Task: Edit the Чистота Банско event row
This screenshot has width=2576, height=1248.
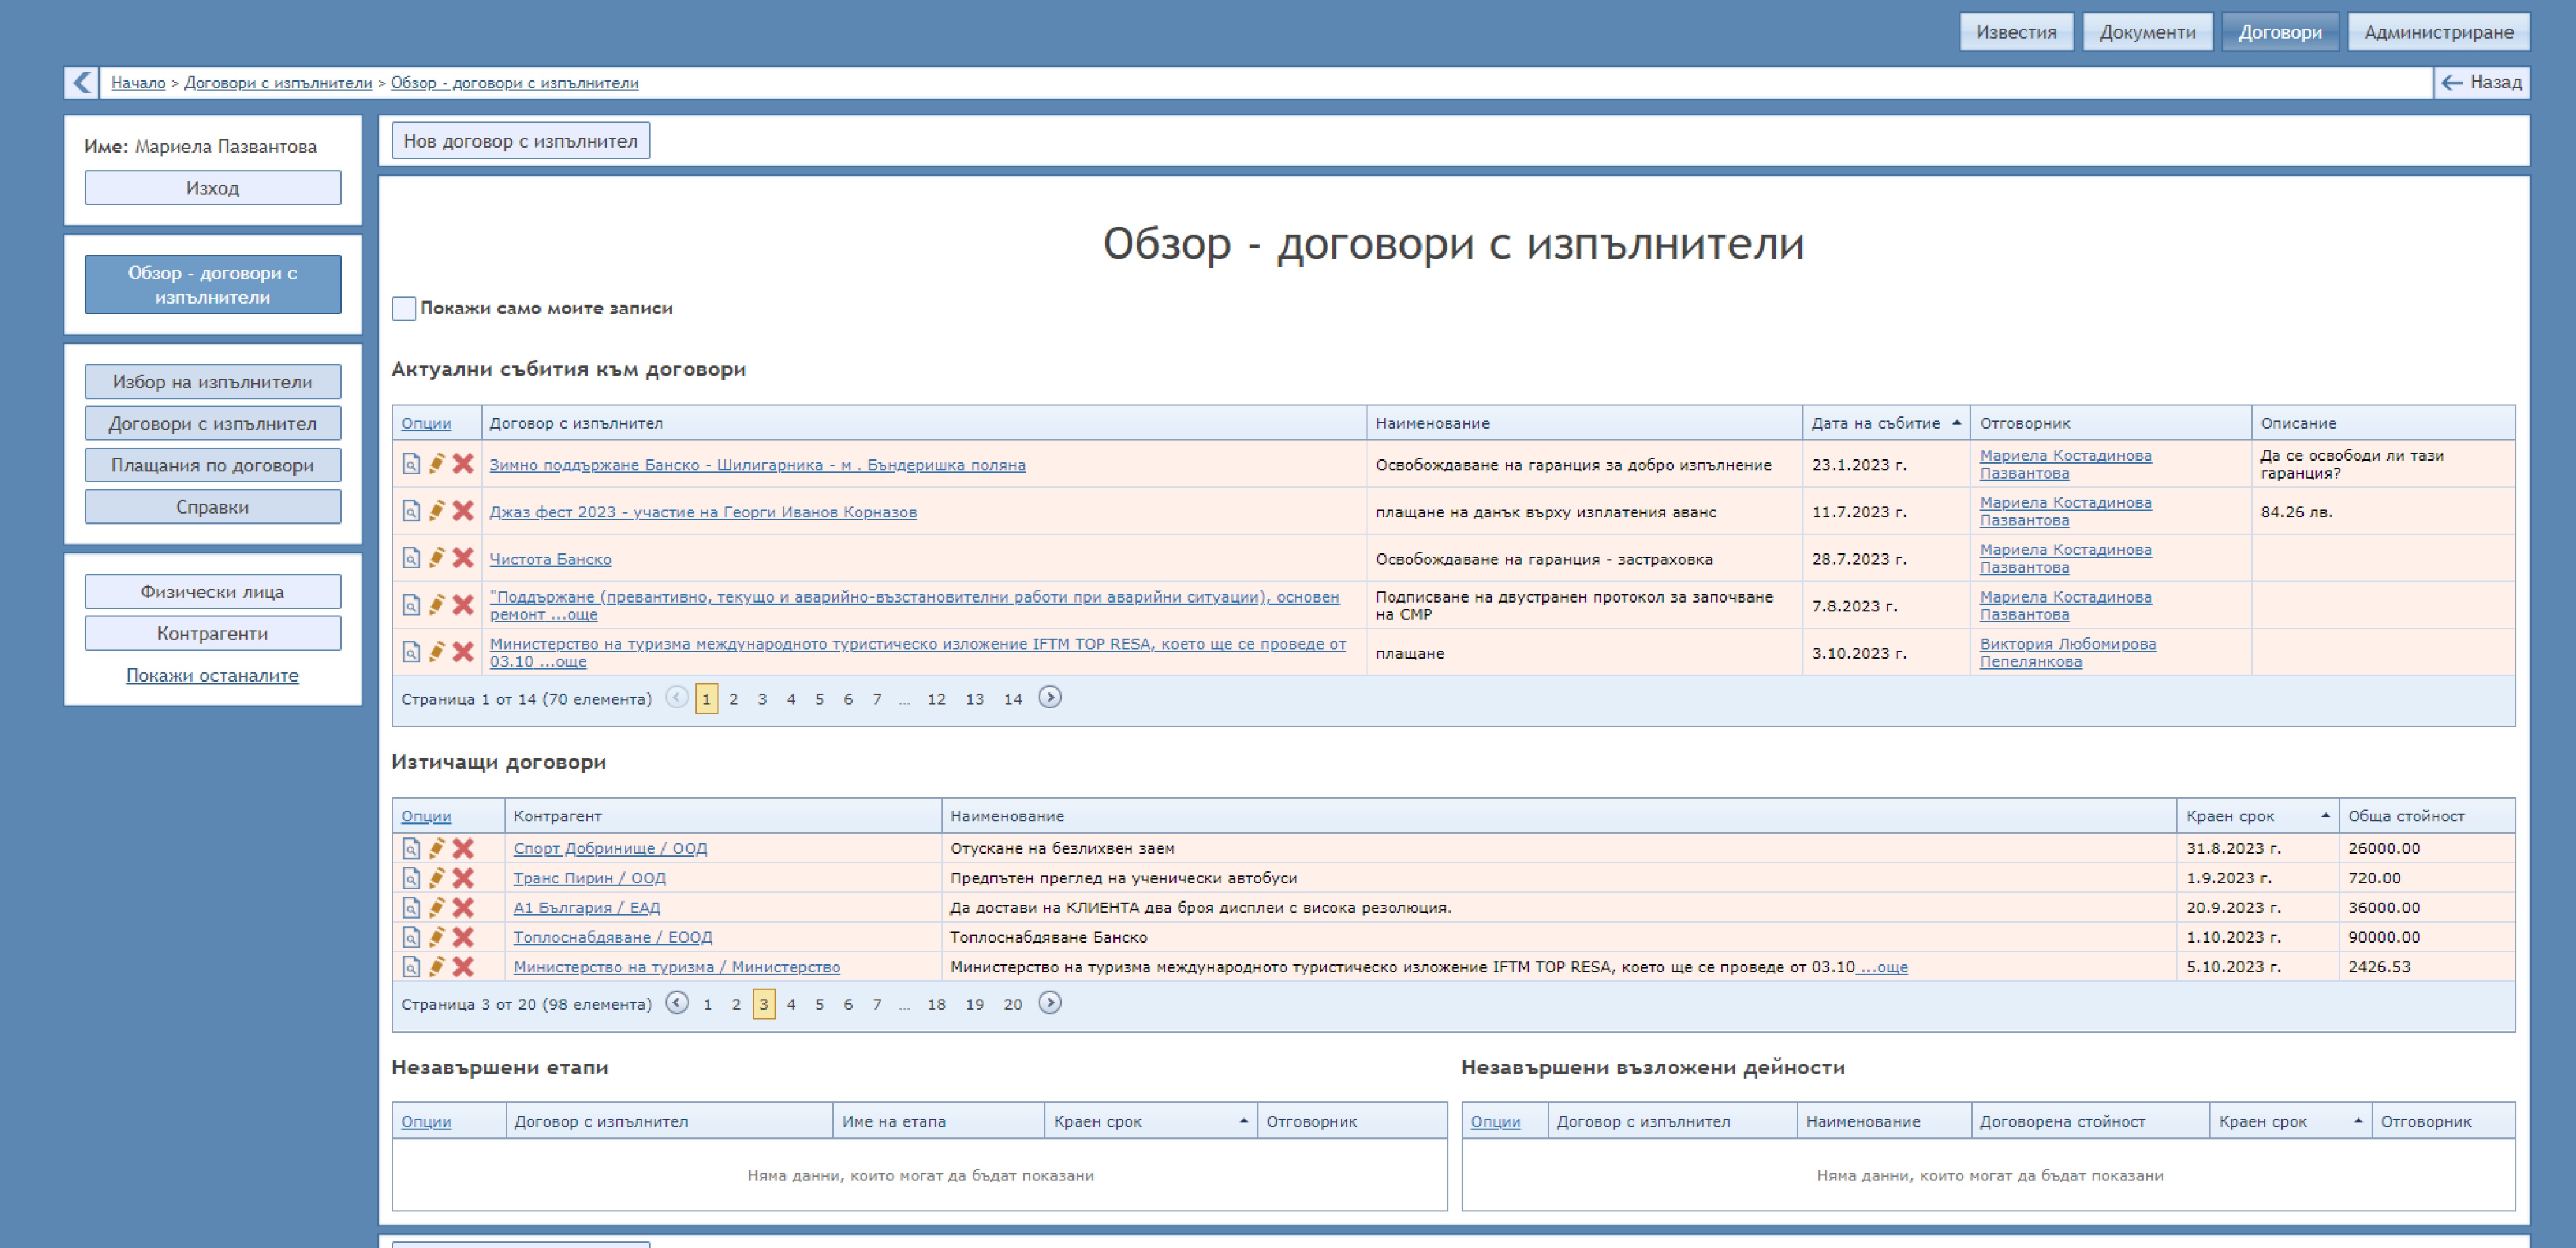Action: click(x=437, y=558)
